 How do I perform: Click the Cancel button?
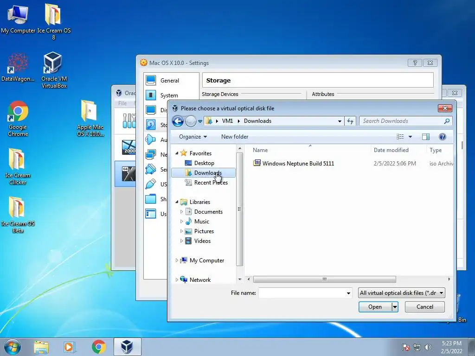[x=425, y=307]
